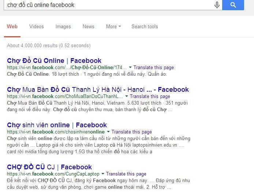The width and height of the screenshot is (254, 192).
Task: Select the Web tab
Action: pyautogui.click(x=12, y=26)
